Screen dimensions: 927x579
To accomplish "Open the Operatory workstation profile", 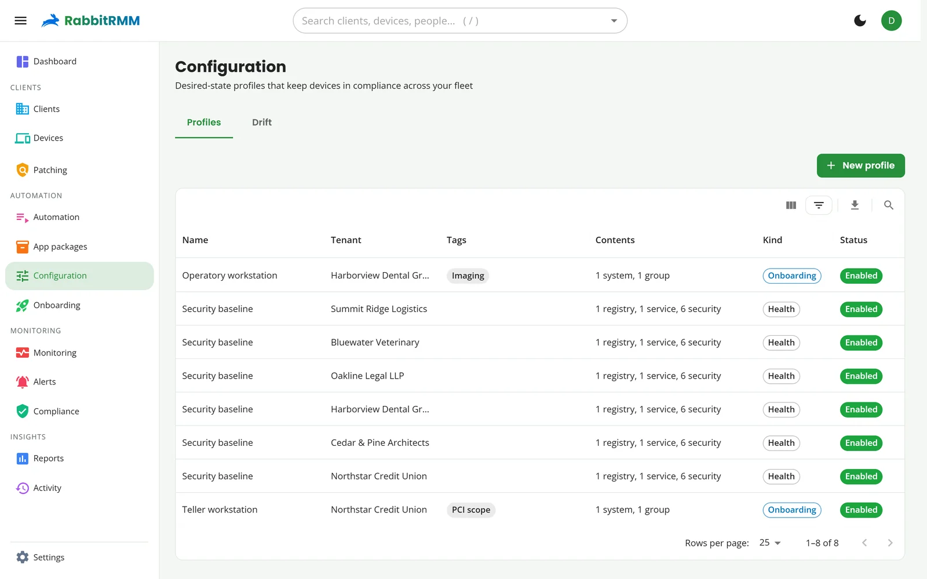I will [229, 276].
